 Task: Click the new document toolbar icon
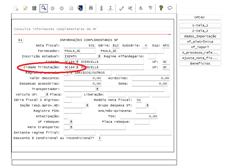tap(16, 8)
